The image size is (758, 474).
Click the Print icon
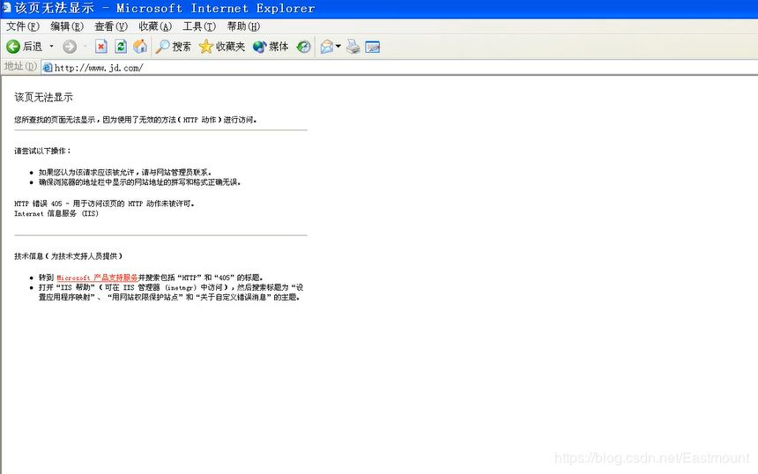pyautogui.click(x=353, y=47)
